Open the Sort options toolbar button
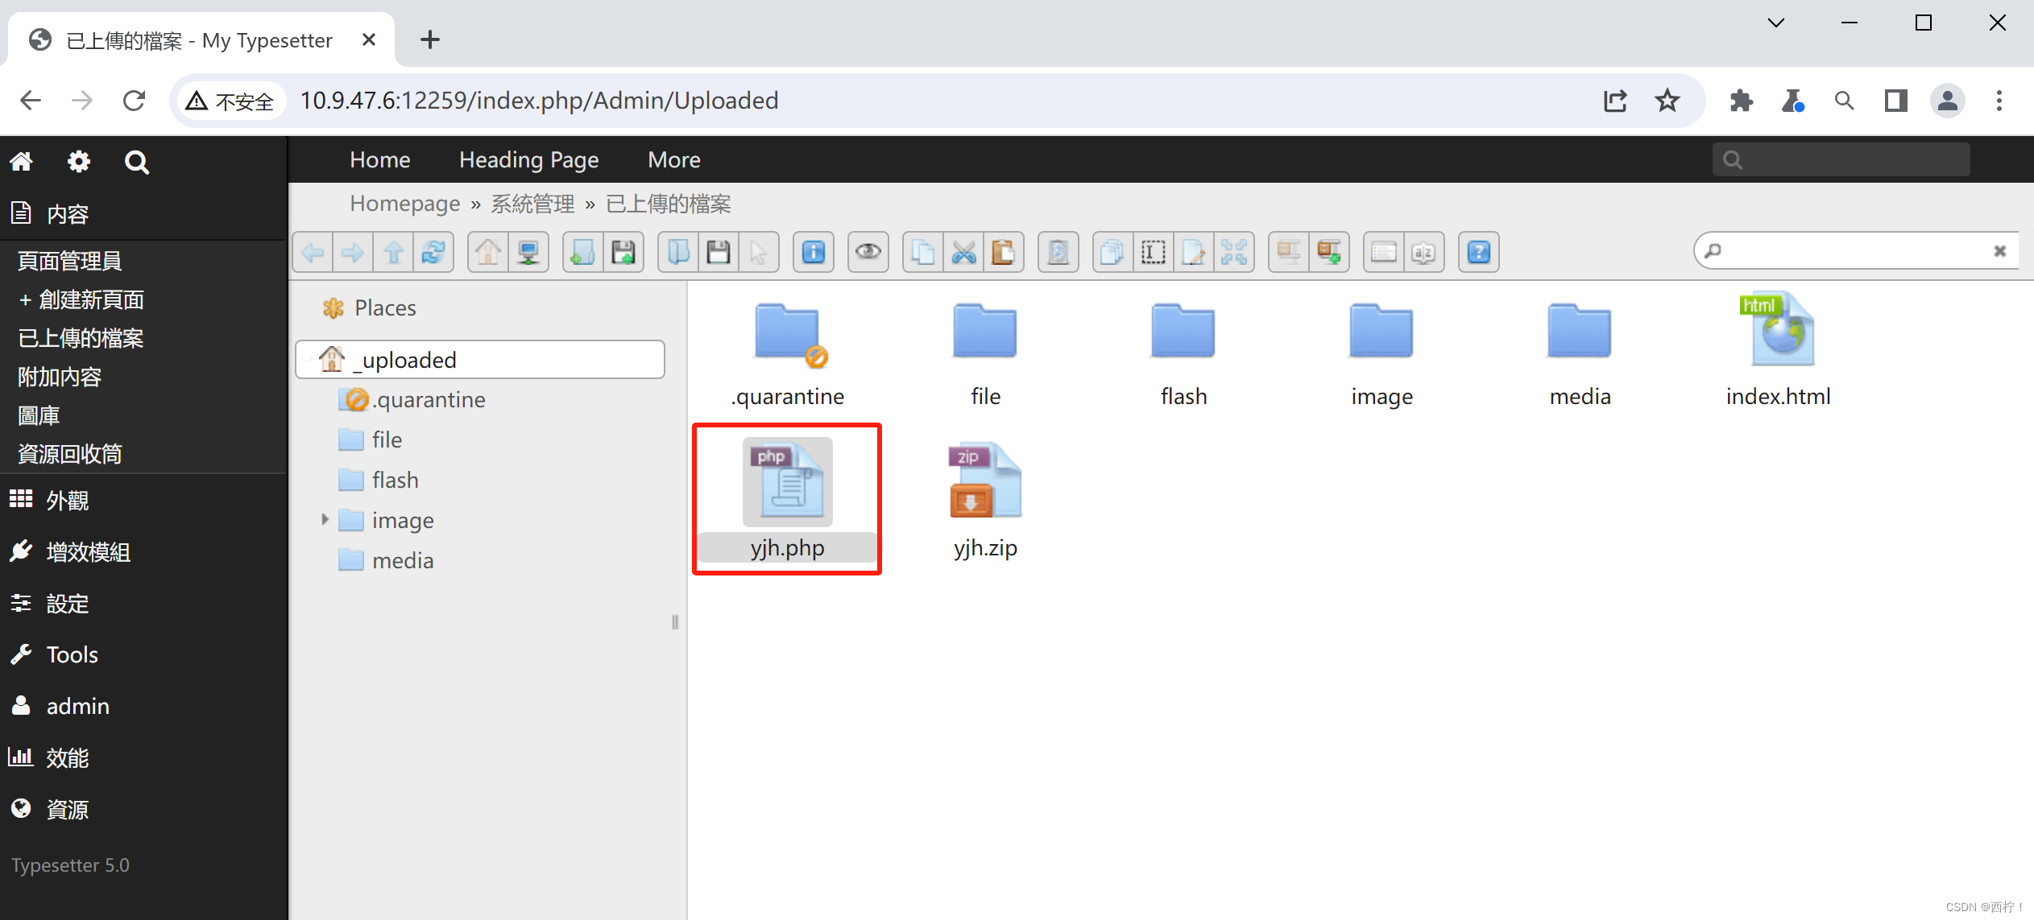The height and width of the screenshot is (920, 2034). (1424, 253)
